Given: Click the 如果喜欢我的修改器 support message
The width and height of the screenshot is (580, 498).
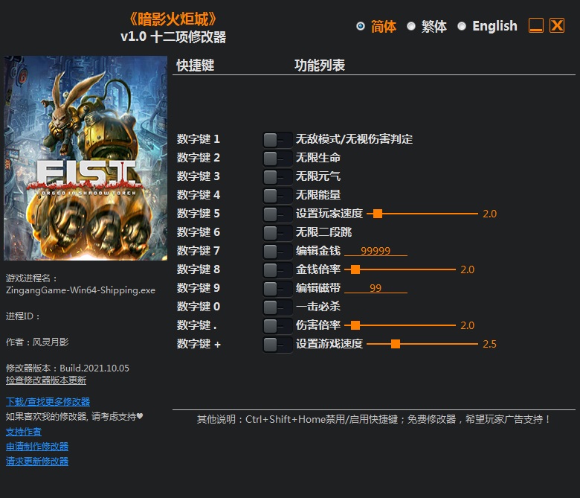Looking at the screenshot, I should pyautogui.click(x=74, y=417).
